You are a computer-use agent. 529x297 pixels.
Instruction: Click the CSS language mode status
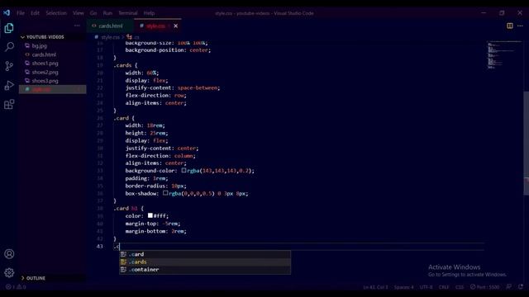pos(460,287)
